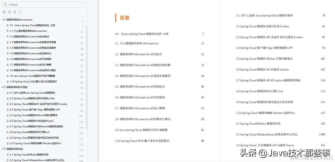The height and width of the screenshot is (162, 335).
Task: Open bookmark 2.5 Ribbon负载均衡算法
Action: coord(33,115)
